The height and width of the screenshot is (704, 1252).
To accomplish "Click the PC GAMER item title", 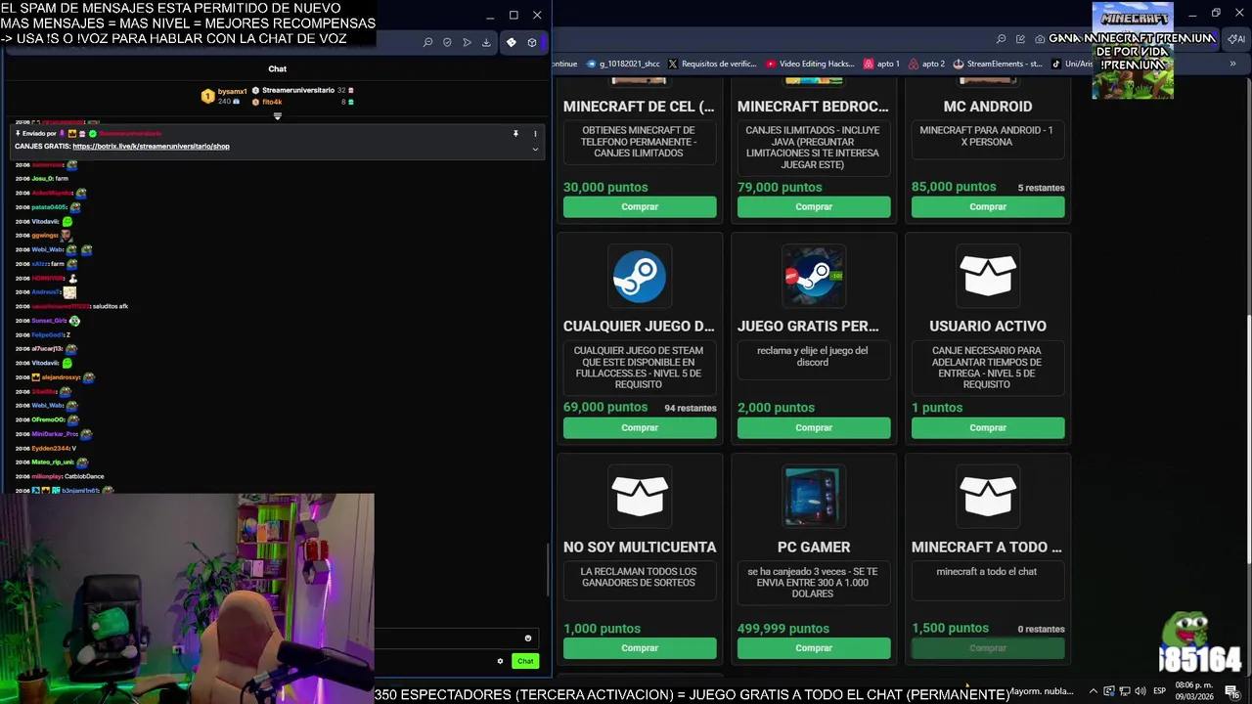I will pos(814,548).
